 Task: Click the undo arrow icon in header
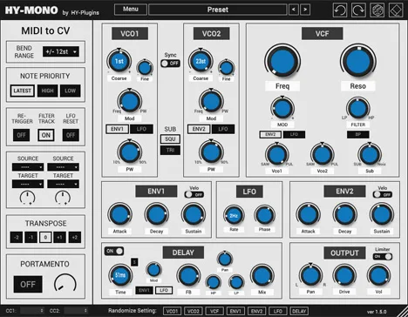coord(340,10)
